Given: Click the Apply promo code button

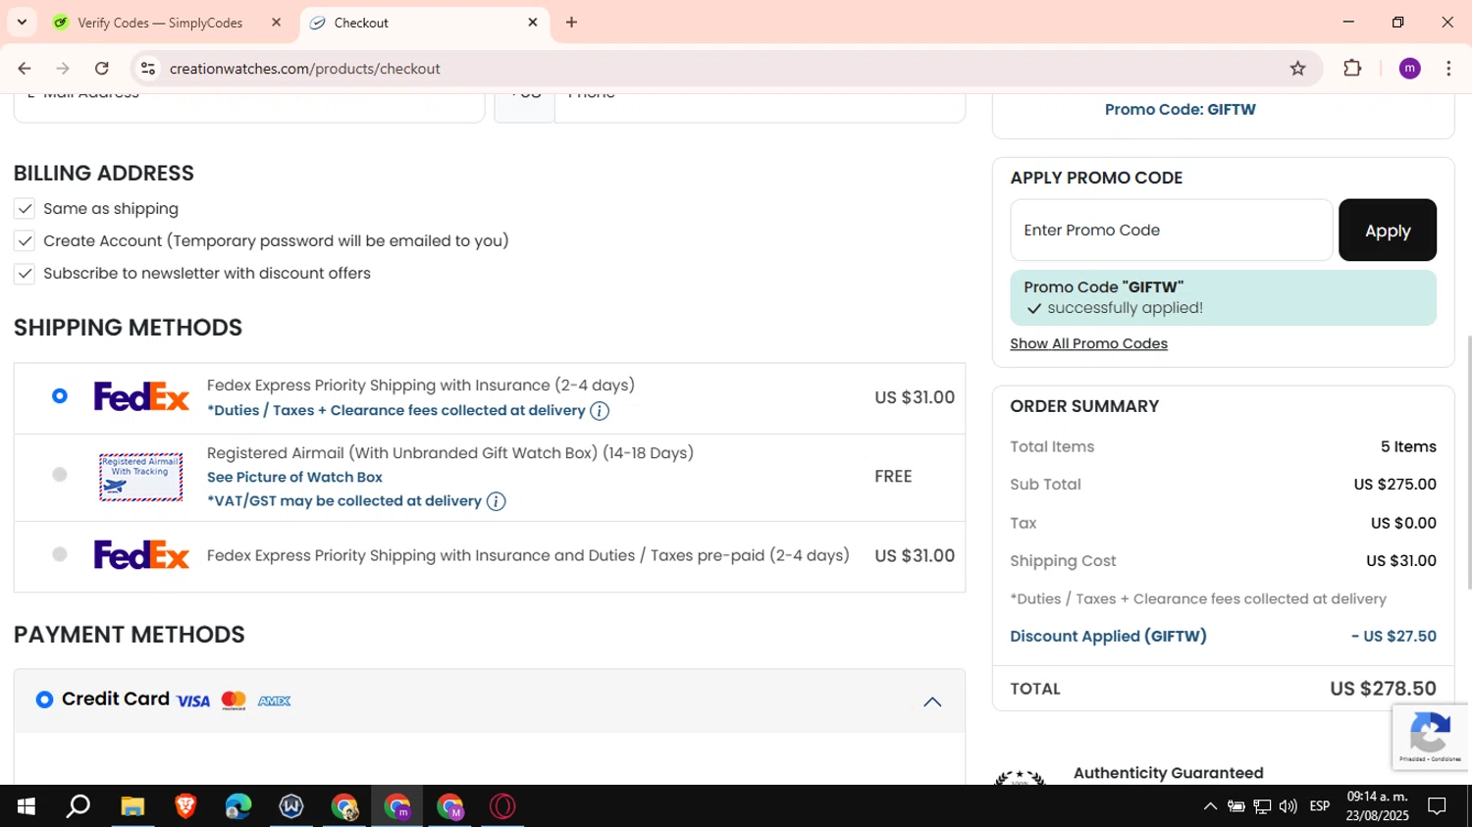Looking at the screenshot, I should (x=1388, y=231).
